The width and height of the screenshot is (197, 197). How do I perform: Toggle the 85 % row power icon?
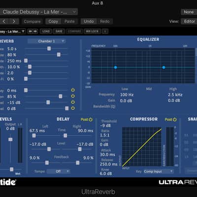[73, 96]
